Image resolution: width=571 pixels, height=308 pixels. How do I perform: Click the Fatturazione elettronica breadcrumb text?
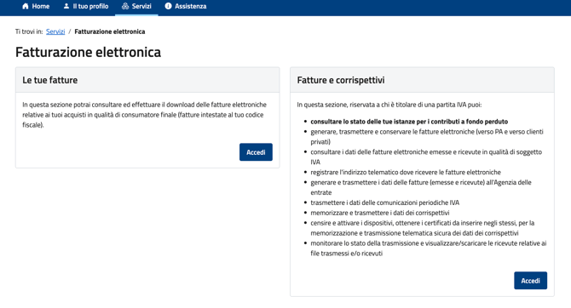coord(110,31)
